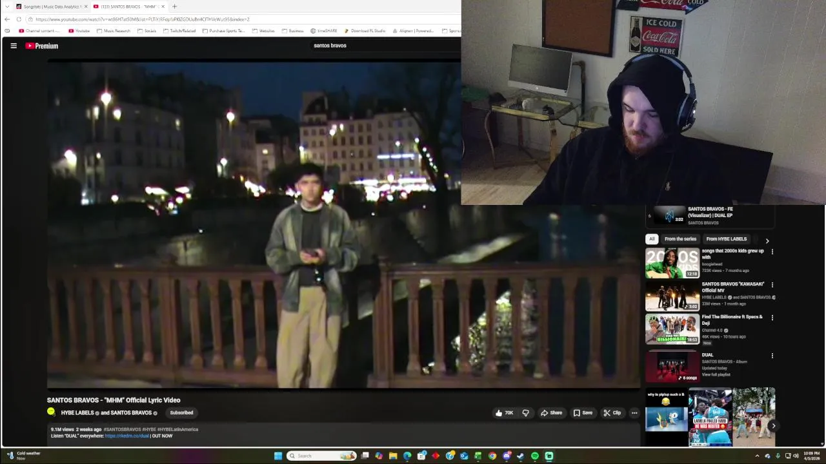This screenshot has width=826, height=464.
Task: Open more actions three-dot menu under video
Action: [x=634, y=413]
